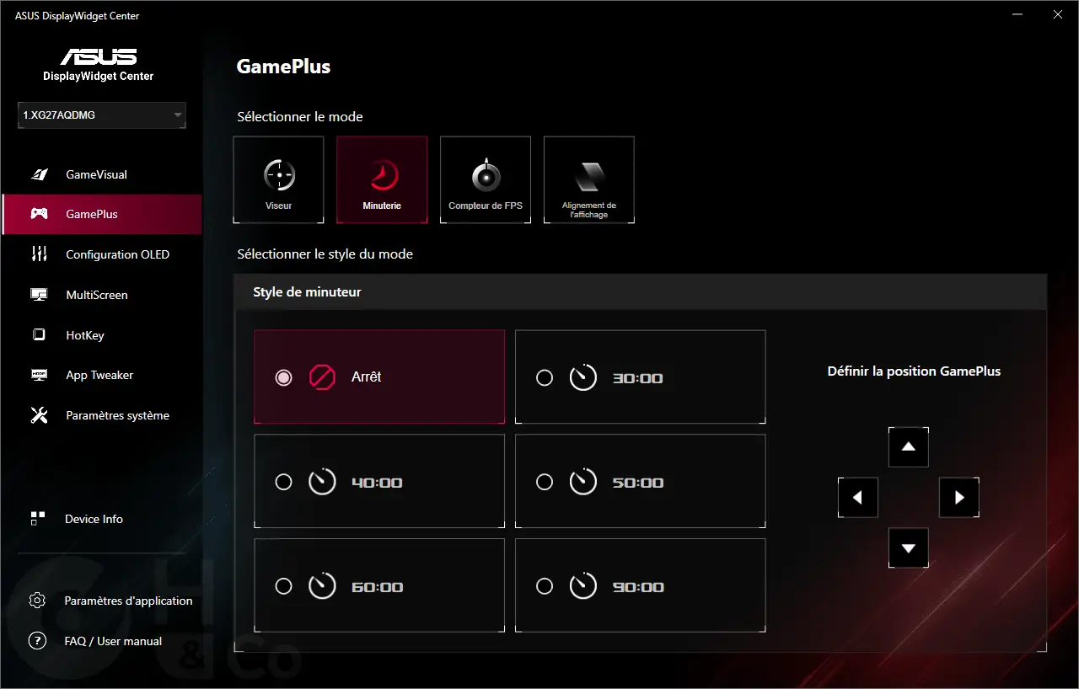The height and width of the screenshot is (689, 1079).
Task: Click the FAQ question mark icon
Action: pyautogui.click(x=37, y=641)
